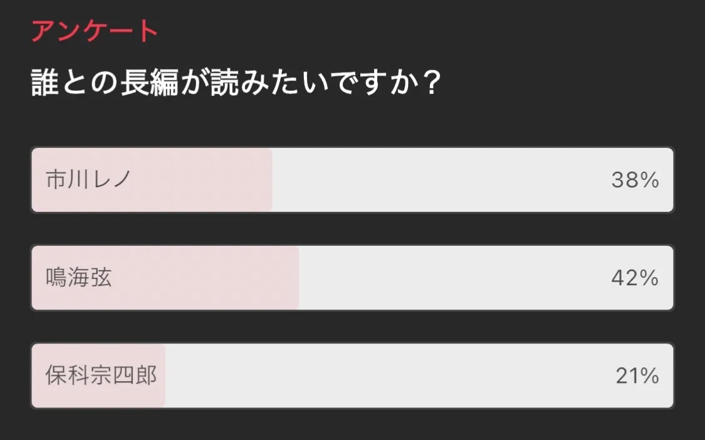Click the 保科宗四郎 name label
Viewport: 705px width, 440px height.
(101, 375)
